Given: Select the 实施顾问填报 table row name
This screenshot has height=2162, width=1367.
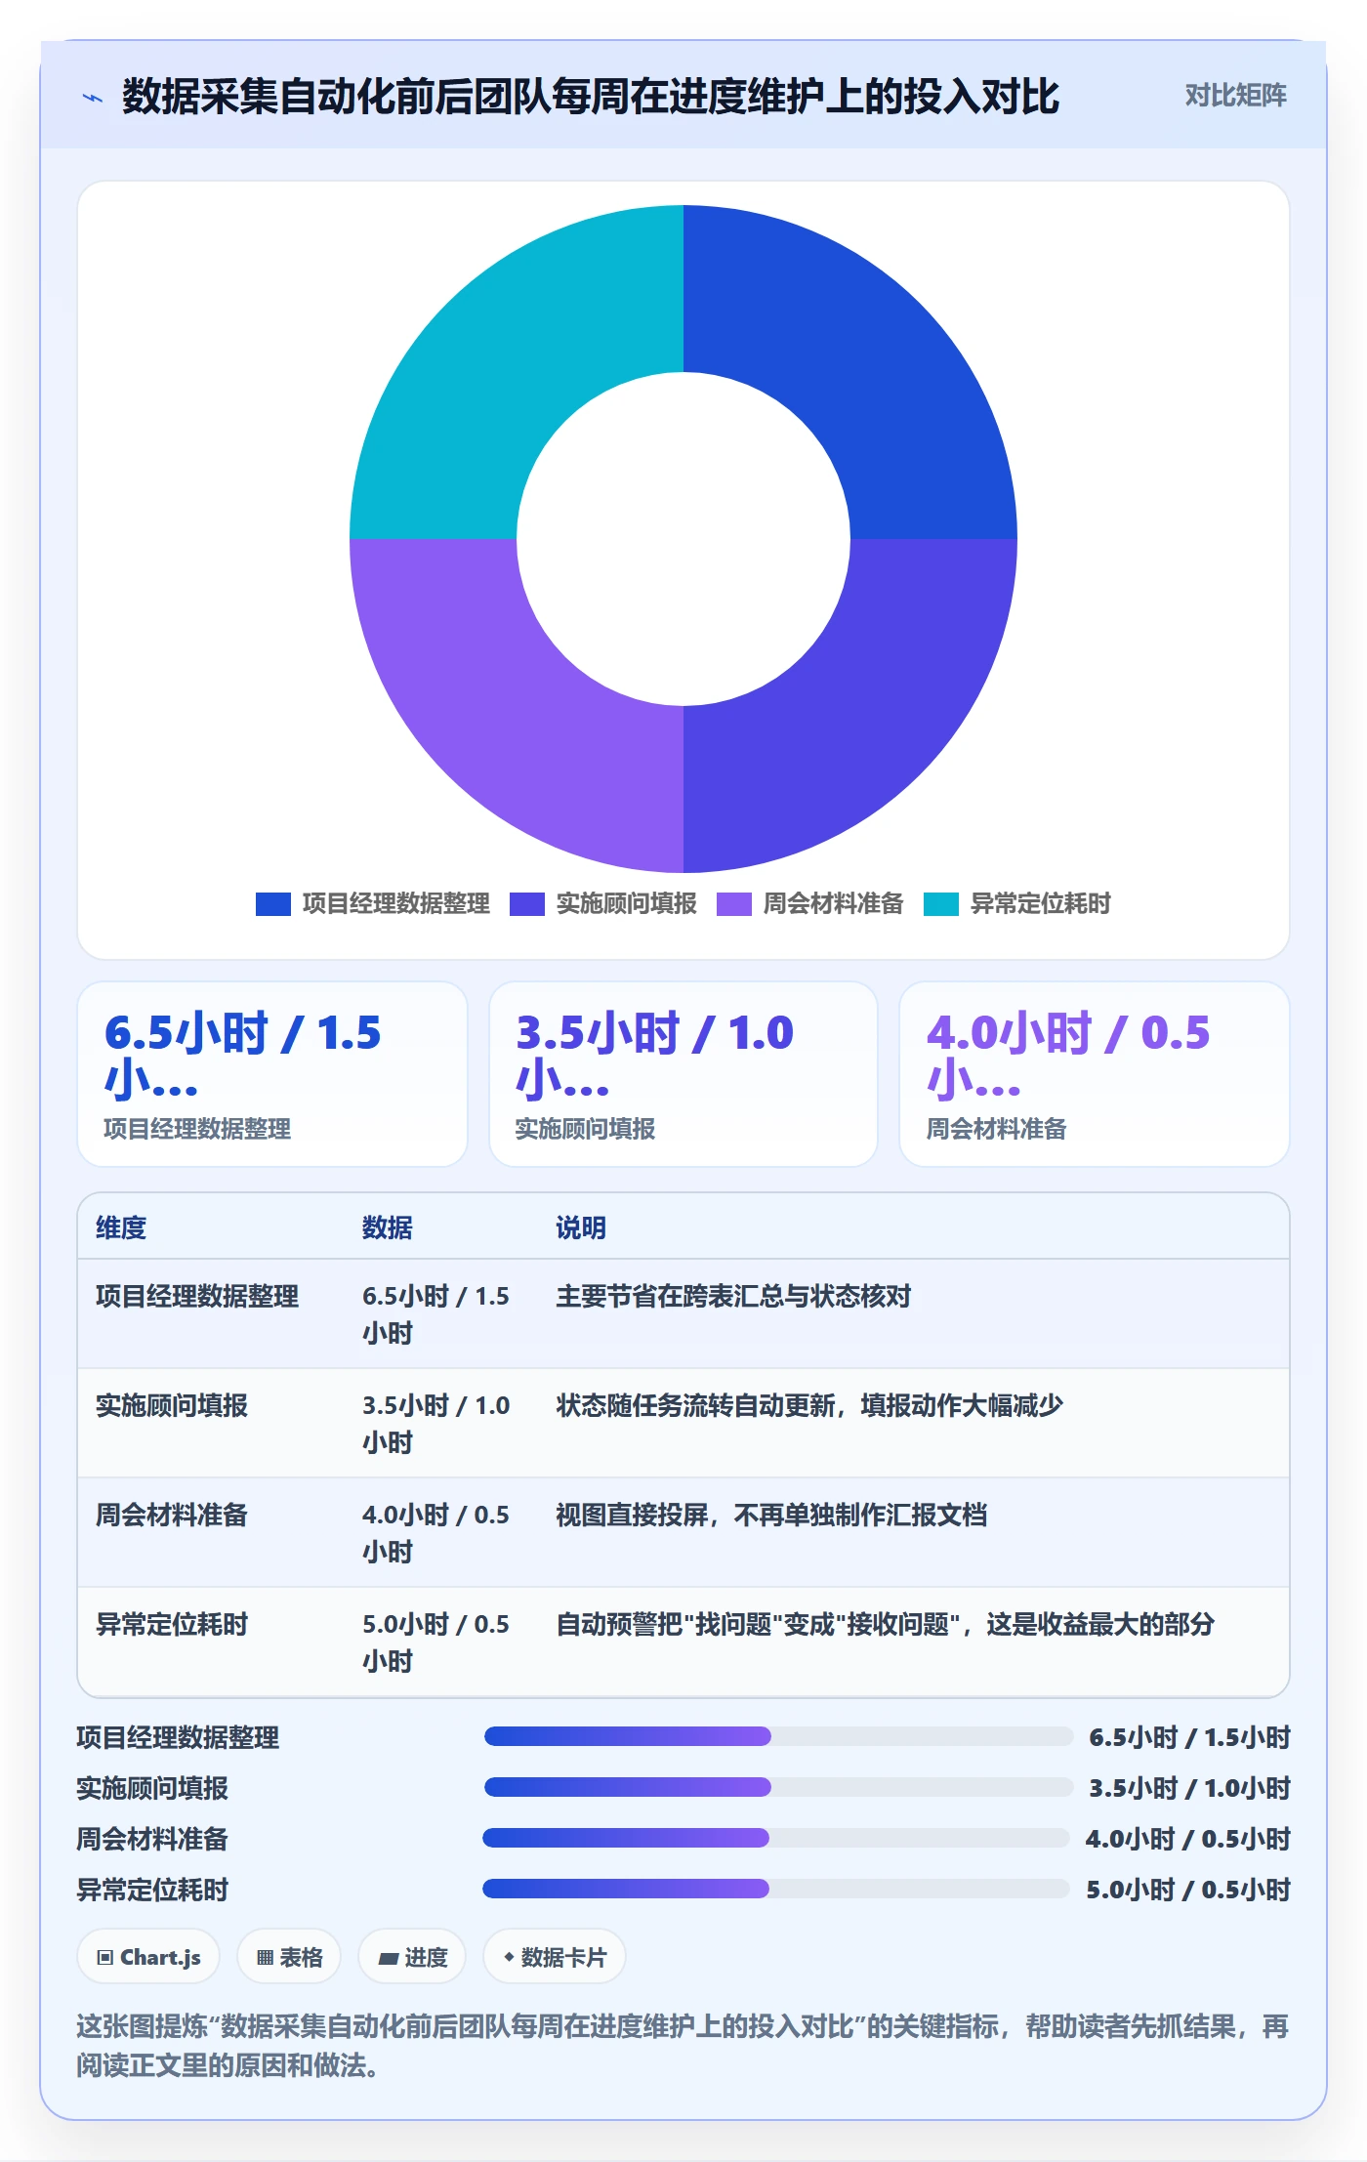Looking at the screenshot, I should point(172,1405).
